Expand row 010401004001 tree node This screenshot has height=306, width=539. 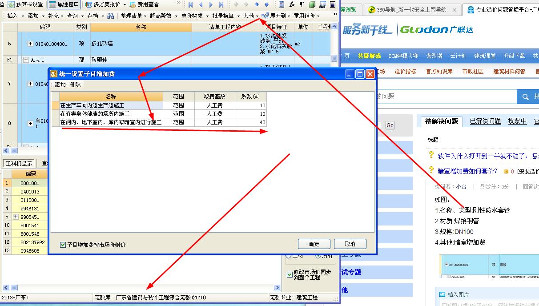(30, 44)
